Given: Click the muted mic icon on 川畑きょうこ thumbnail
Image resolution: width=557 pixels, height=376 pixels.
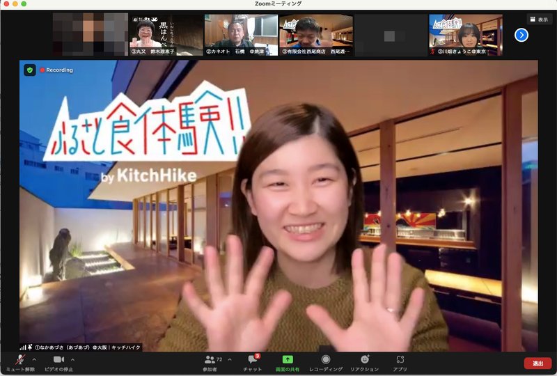Looking at the screenshot, I should [432, 52].
